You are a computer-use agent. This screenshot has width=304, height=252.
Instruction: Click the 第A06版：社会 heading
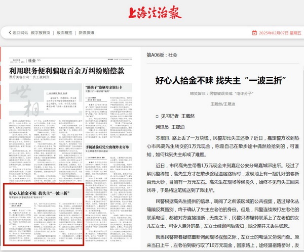pyautogui.click(x=161, y=54)
